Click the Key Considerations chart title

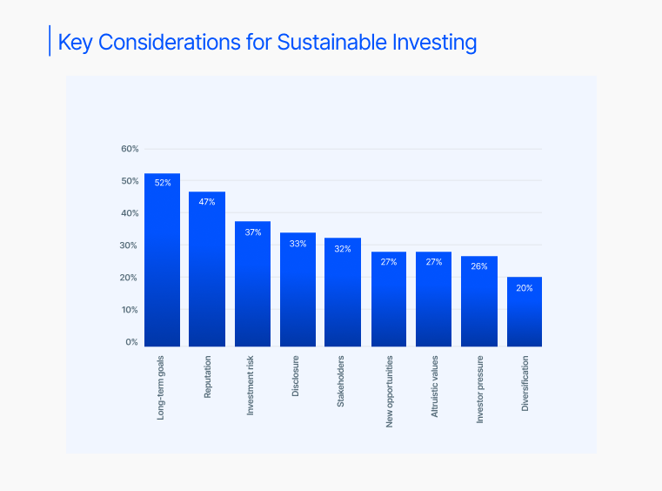(267, 42)
